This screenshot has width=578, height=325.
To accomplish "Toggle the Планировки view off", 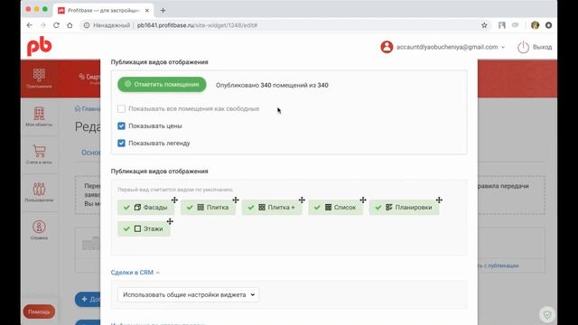I will pyautogui.click(x=404, y=208).
